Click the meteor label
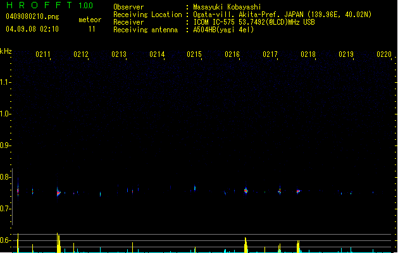 coord(90,20)
